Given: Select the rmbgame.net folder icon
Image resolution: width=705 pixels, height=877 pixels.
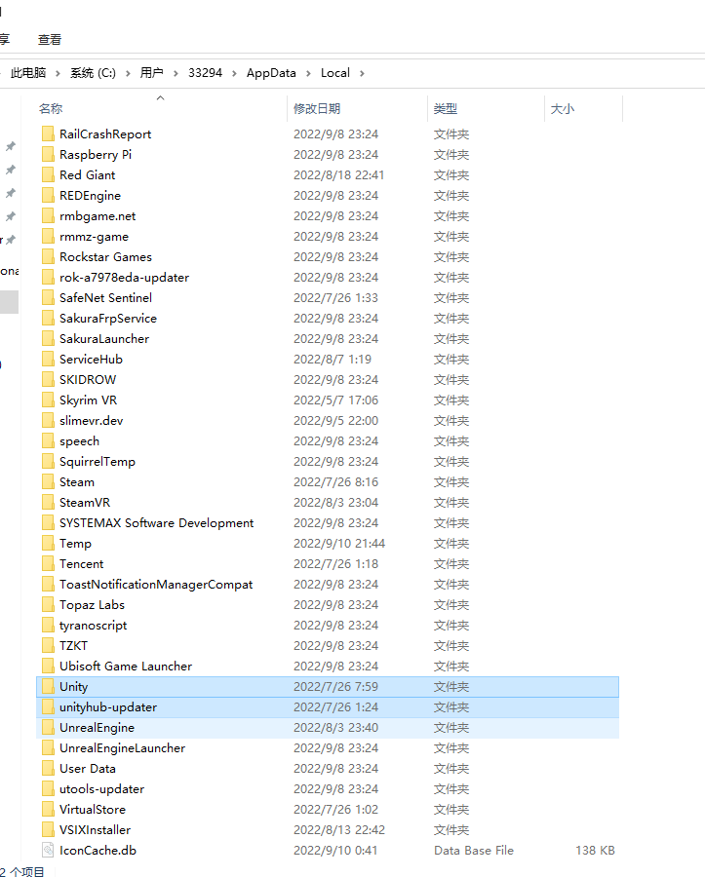Looking at the screenshot, I should pos(48,216).
